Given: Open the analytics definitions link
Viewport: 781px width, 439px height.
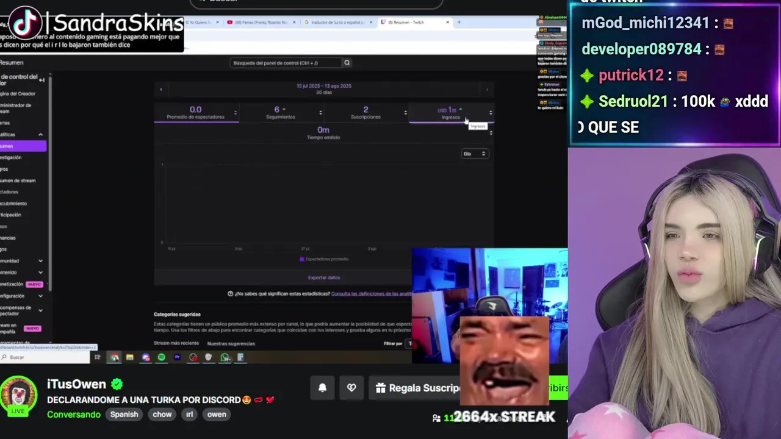Looking at the screenshot, I should (x=371, y=294).
